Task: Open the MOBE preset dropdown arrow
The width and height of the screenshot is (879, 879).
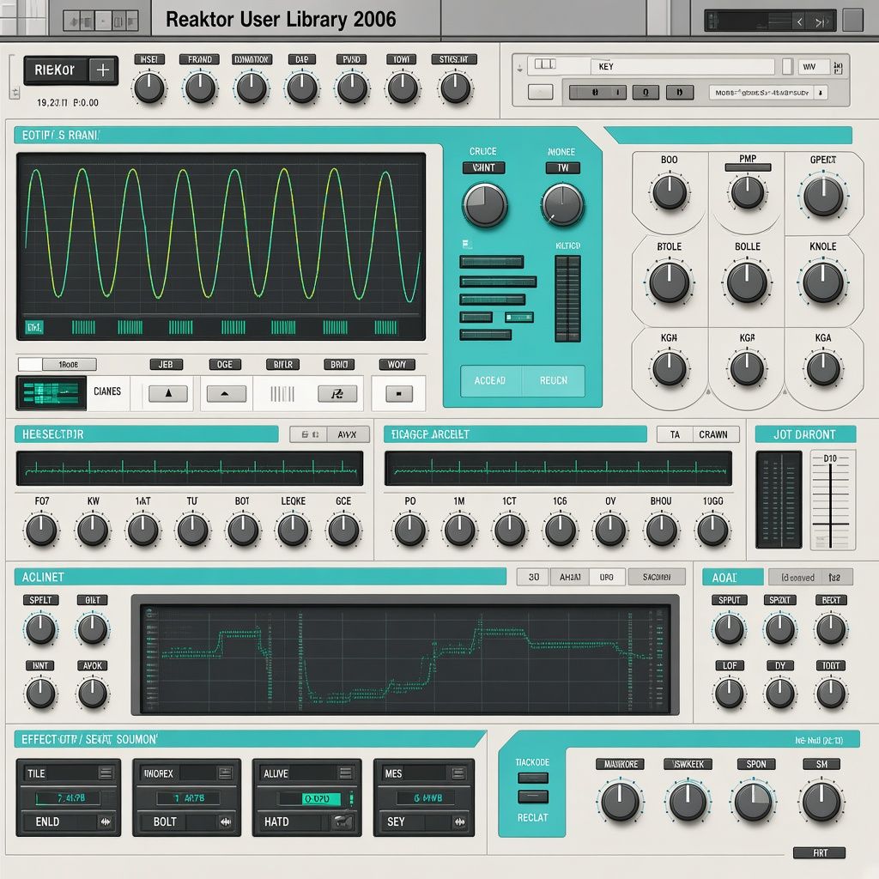Action: (821, 93)
